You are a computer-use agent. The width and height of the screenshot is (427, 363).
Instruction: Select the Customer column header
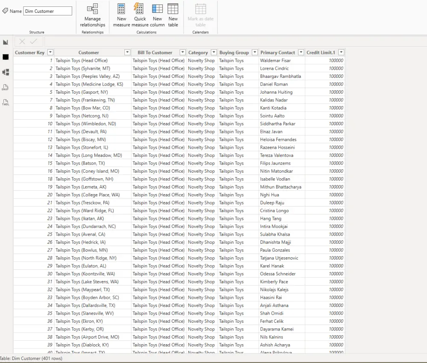(x=88, y=52)
